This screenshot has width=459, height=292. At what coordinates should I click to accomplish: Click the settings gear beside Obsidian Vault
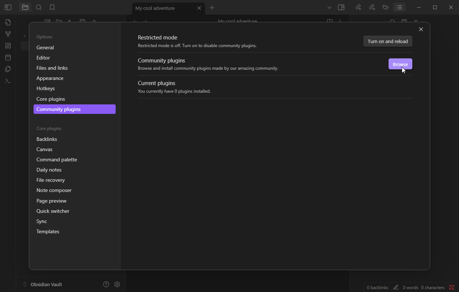117,284
